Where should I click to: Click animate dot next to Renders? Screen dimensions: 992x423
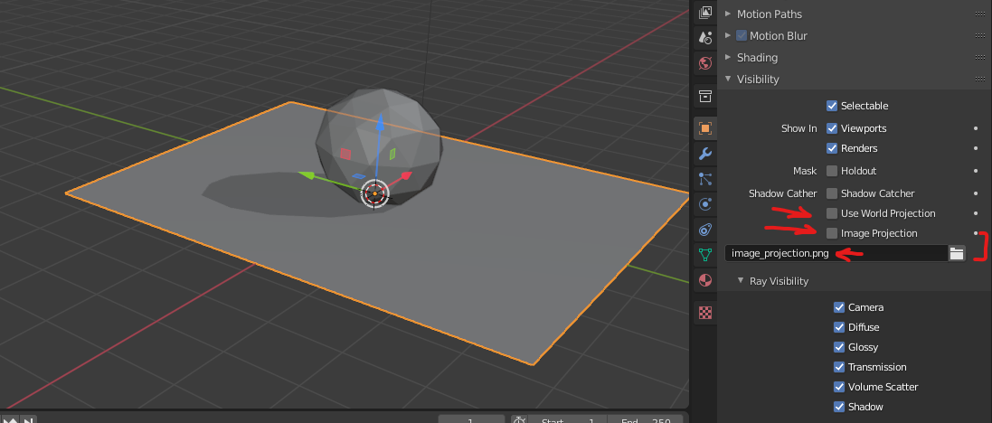[x=976, y=148]
